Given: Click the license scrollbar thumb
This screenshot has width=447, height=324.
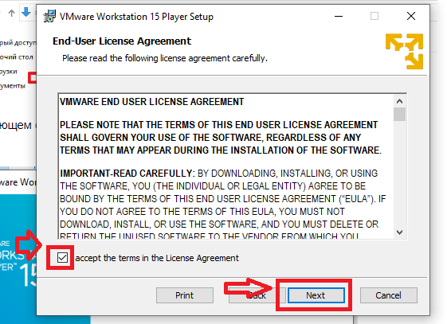Looking at the screenshot, I should tap(399, 114).
